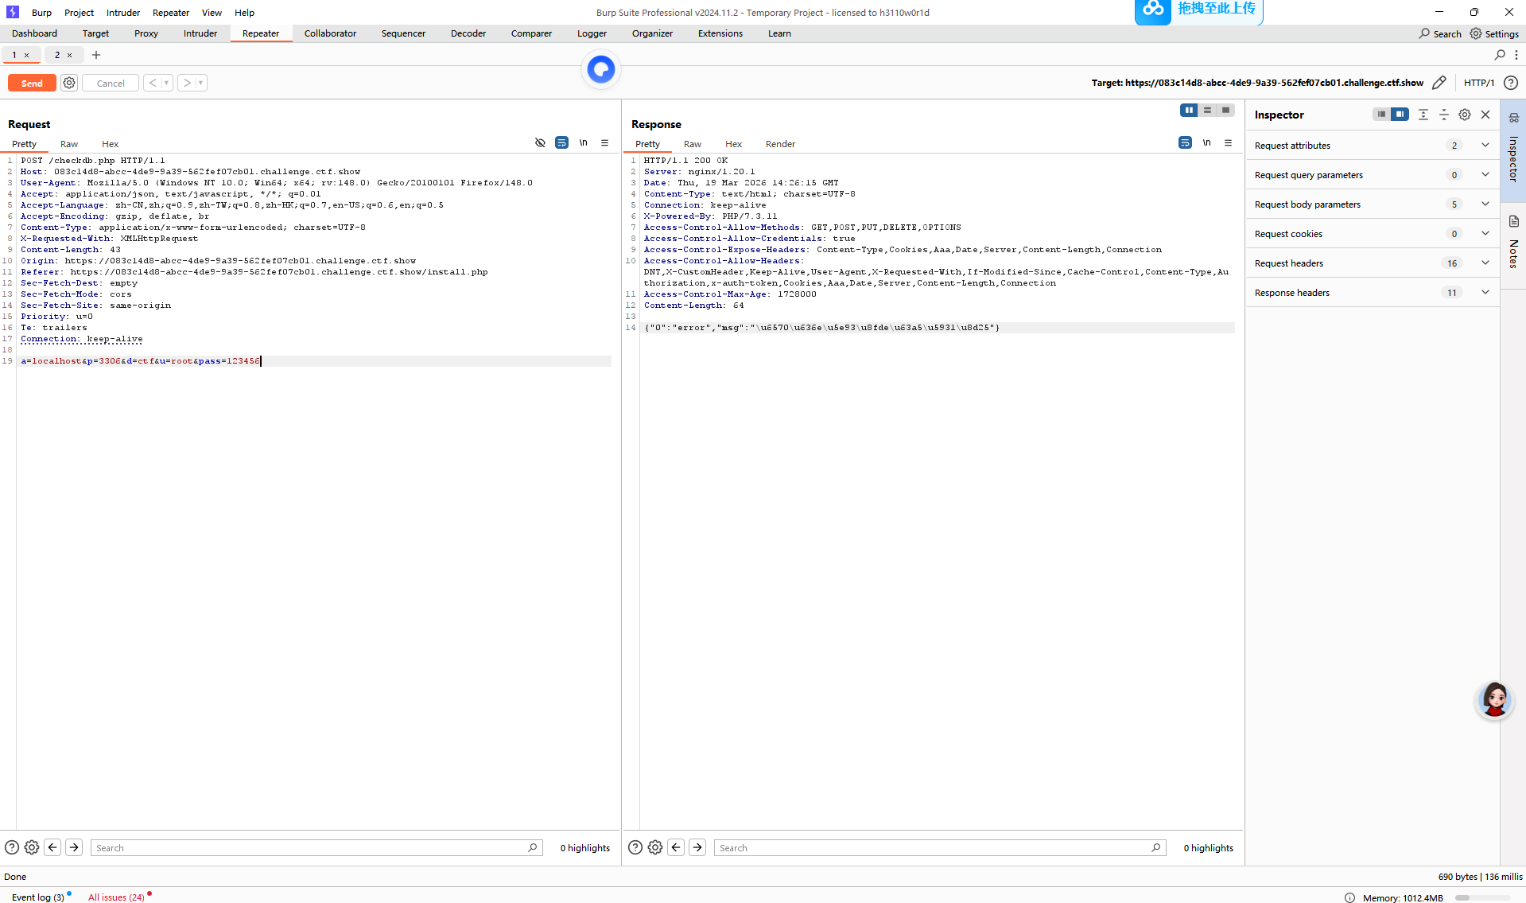Image resolution: width=1526 pixels, height=903 pixels.
Task: Open Repeater request settings gear beside Send
Action: (69, 83)
